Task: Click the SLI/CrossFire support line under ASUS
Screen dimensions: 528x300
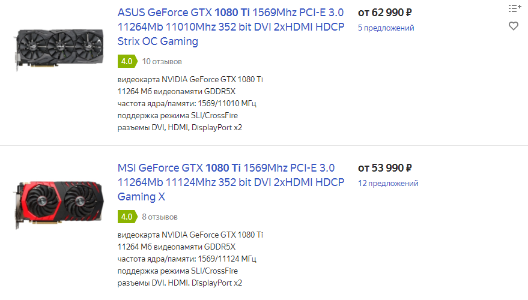Action: tap(177, 116)
